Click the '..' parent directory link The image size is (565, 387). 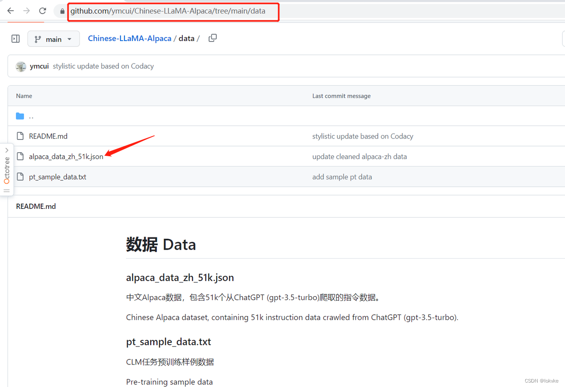click(x=31, y=116)
